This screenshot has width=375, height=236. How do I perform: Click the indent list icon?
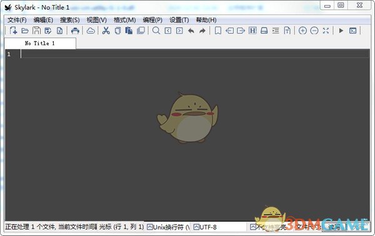(x=276, y=31)
